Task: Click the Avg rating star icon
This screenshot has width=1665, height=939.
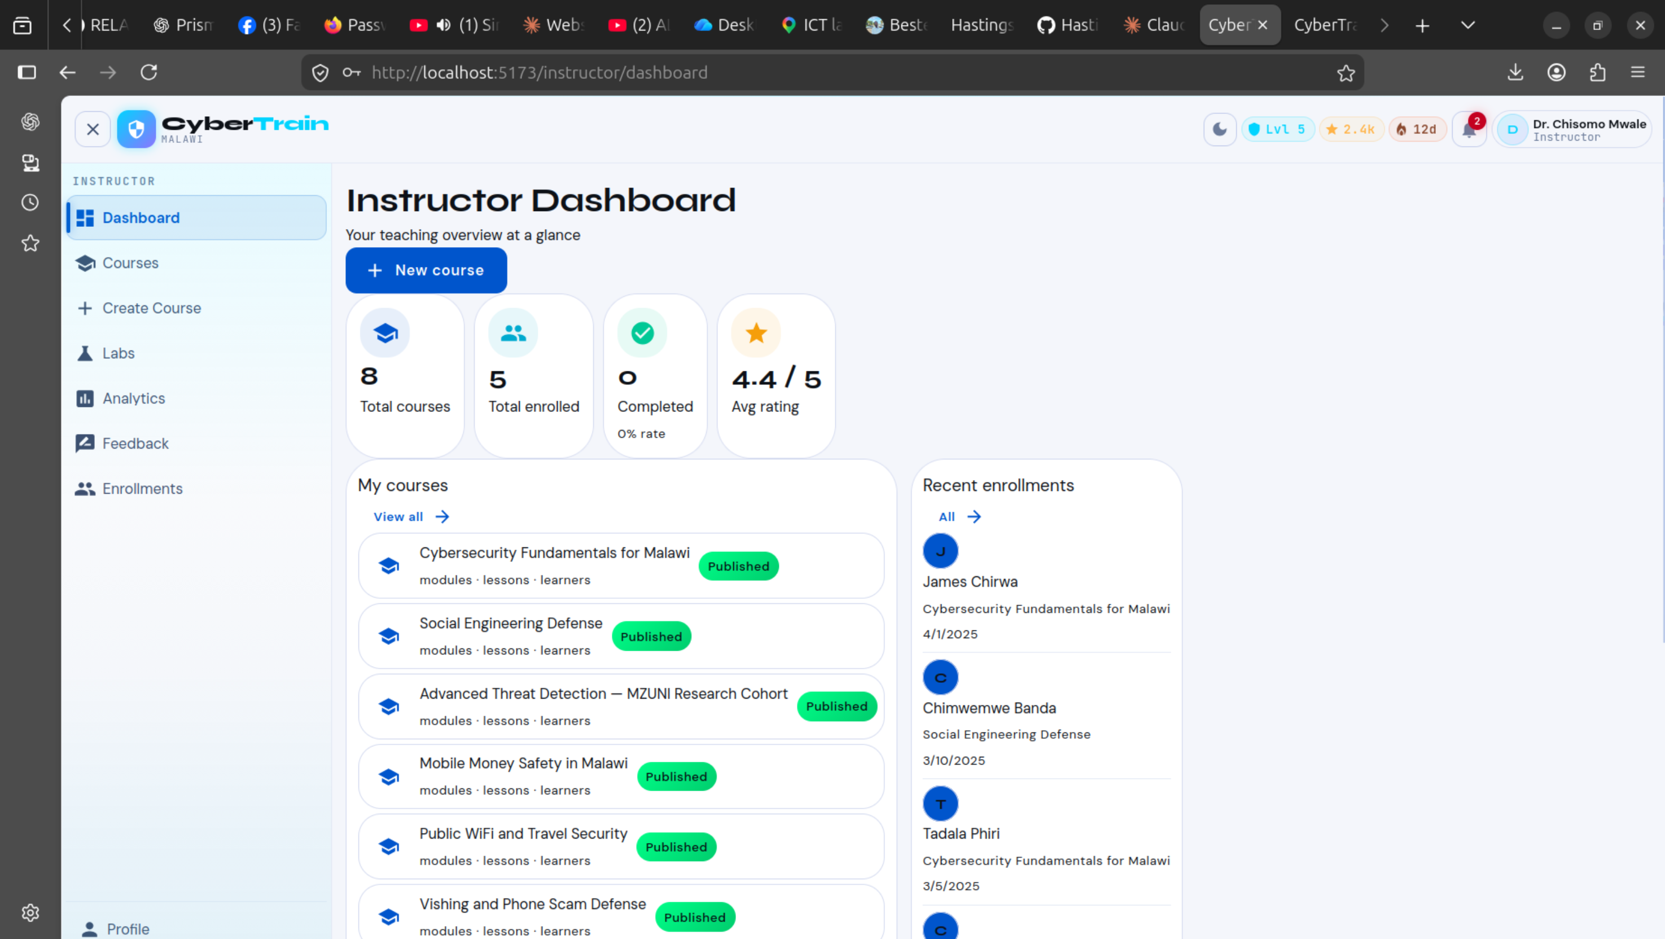Action: (756, 333)
